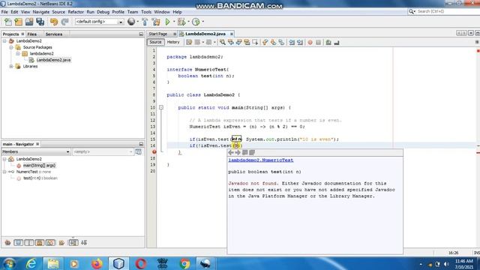Click back arrow in the Javadoc popup
The width and height of the screenshot is (480, 270).
click(x=231, y=152)
